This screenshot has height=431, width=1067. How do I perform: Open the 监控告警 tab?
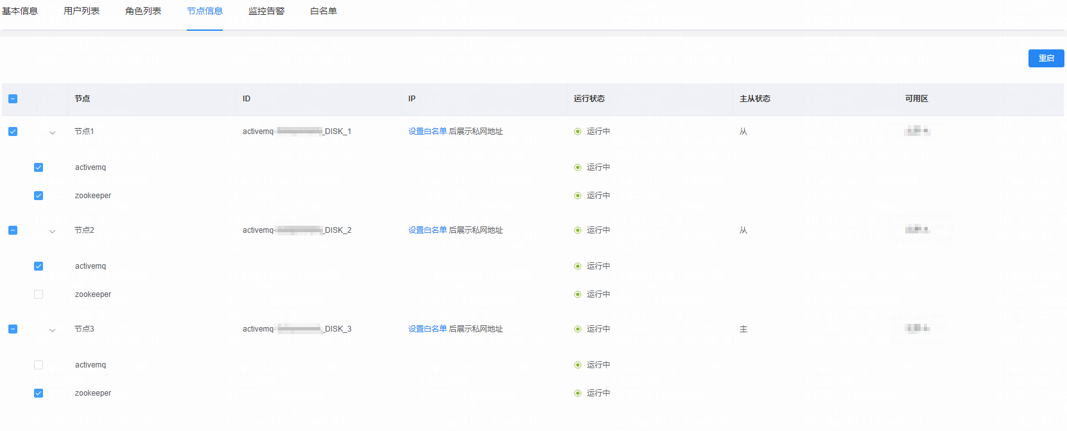click(x=266, y=11)
